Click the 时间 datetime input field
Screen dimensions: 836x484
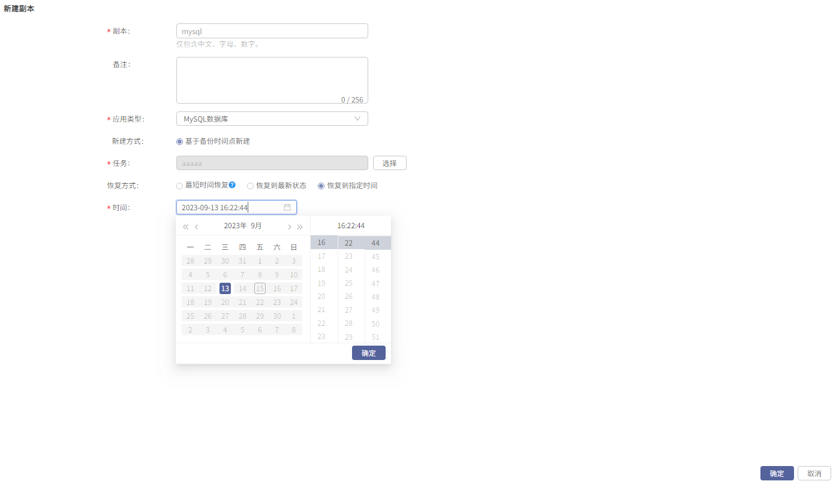[x=236, y=207]
